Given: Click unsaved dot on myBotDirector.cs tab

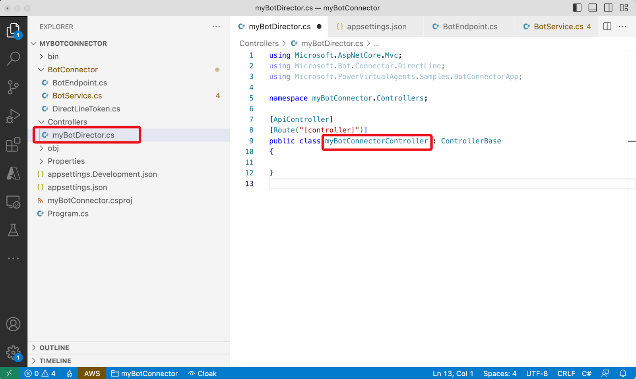Looking at the screenshot, I should 319,27.
